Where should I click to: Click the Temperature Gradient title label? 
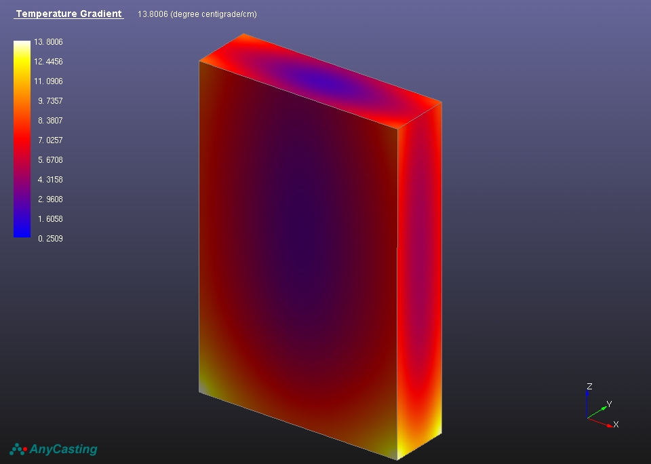coord(69,14)
